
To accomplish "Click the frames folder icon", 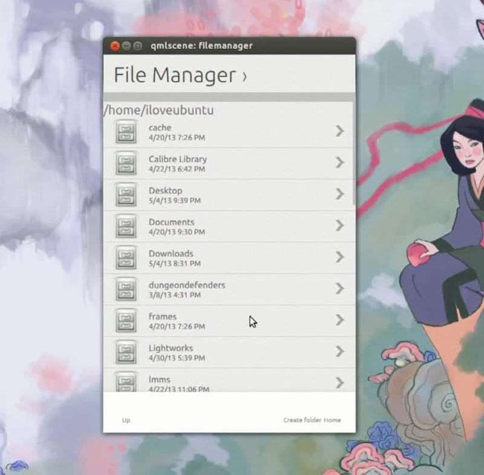I will [x=126, y=321].
